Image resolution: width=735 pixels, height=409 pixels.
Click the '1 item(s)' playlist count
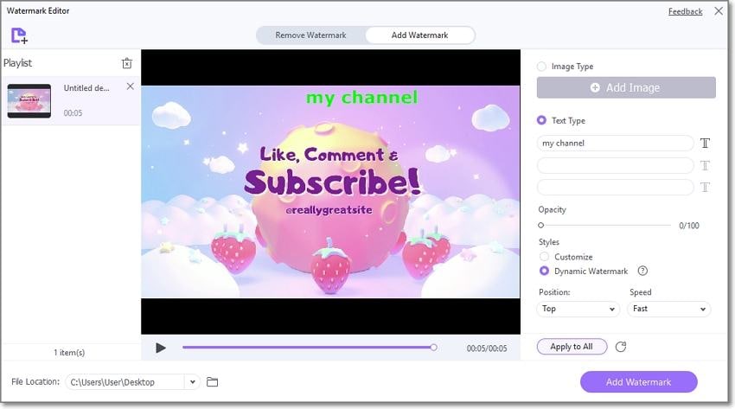[x=69, y=352]
